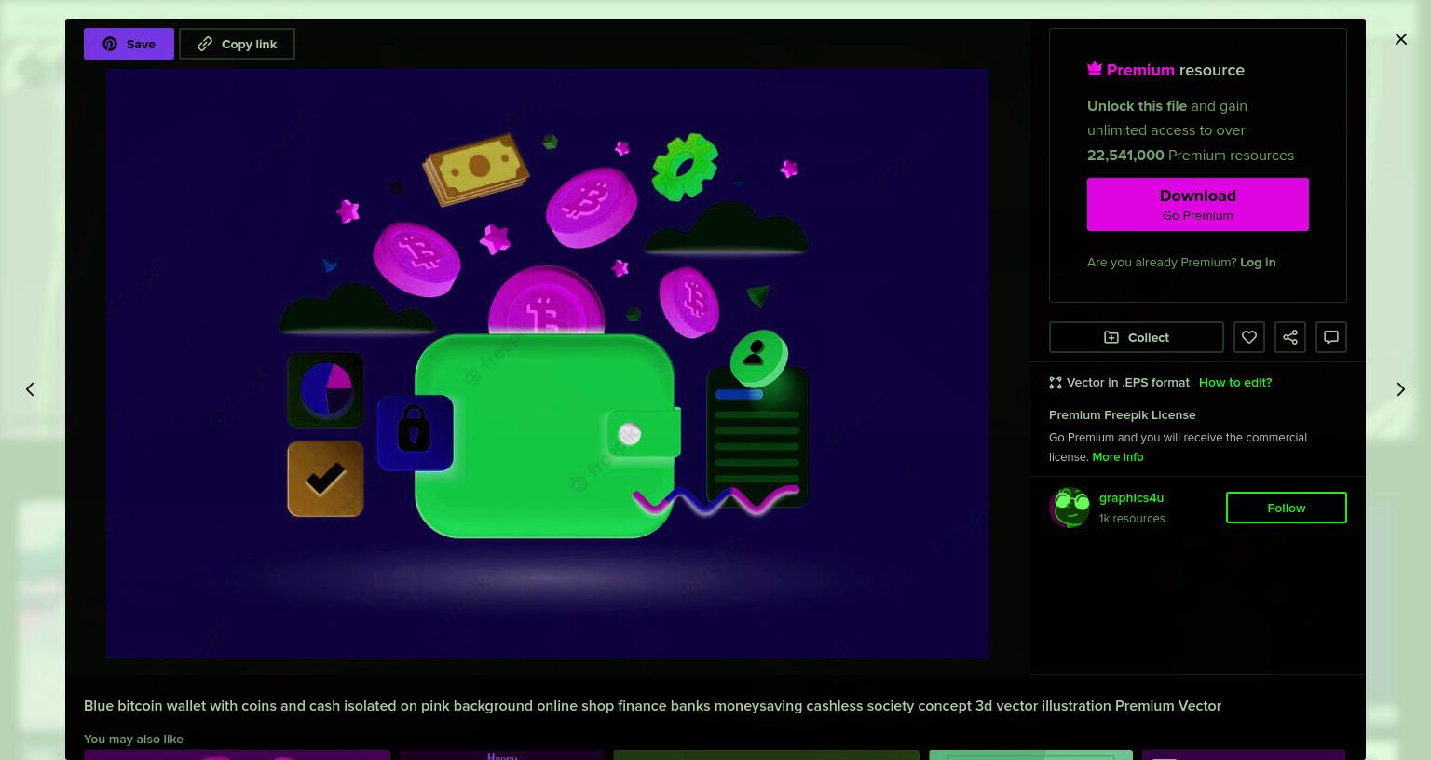
Task: Open the More info license link
Action: pyautogui.click(x=1117, y=457)
